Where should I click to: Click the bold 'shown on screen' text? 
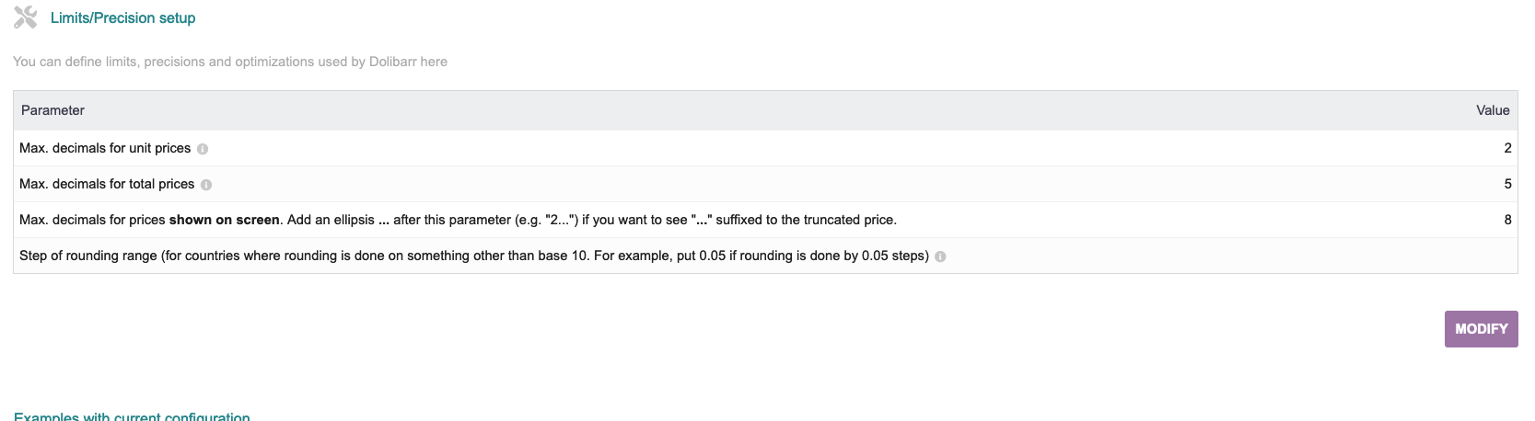point(224,220)
